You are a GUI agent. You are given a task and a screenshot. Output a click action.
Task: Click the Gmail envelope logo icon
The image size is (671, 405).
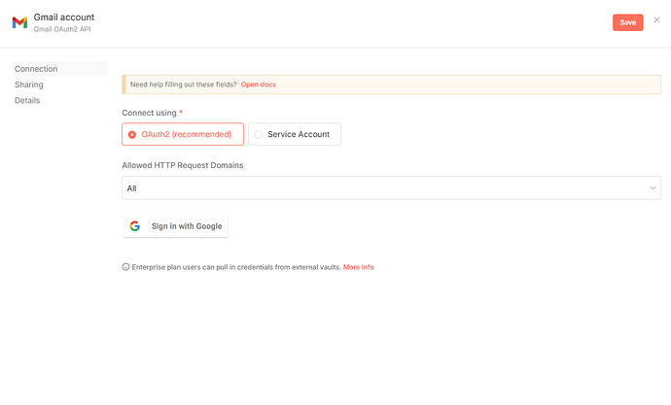click(19, 22)
